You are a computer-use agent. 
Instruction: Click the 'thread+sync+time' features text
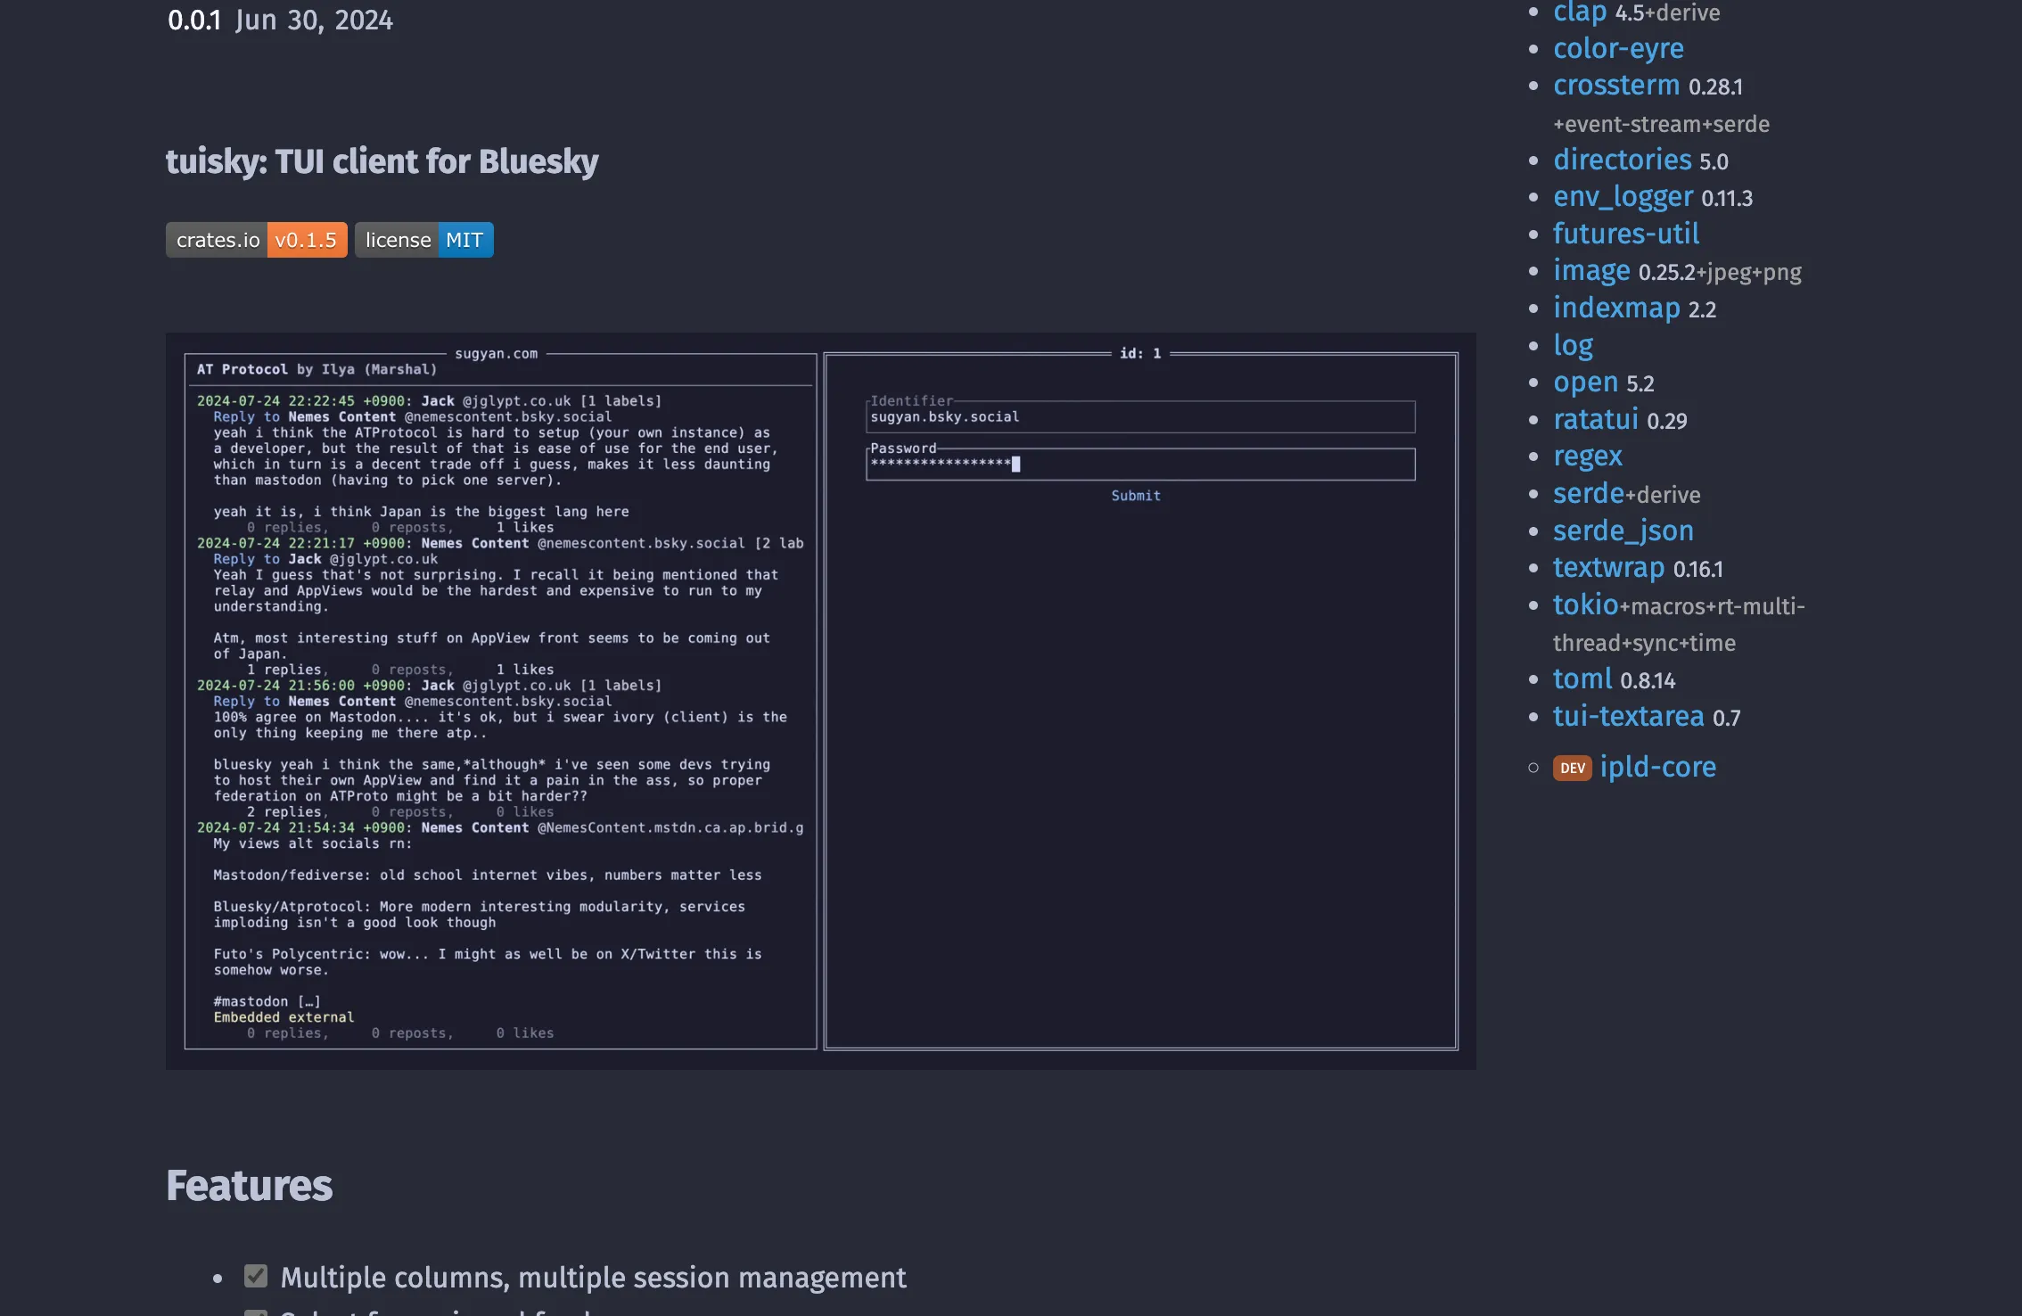(x=1644, y=643)
